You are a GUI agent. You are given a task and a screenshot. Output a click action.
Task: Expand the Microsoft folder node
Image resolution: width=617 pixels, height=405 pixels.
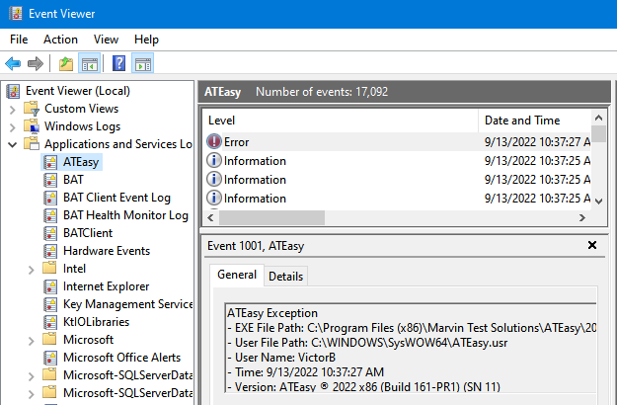coord(32,341)
